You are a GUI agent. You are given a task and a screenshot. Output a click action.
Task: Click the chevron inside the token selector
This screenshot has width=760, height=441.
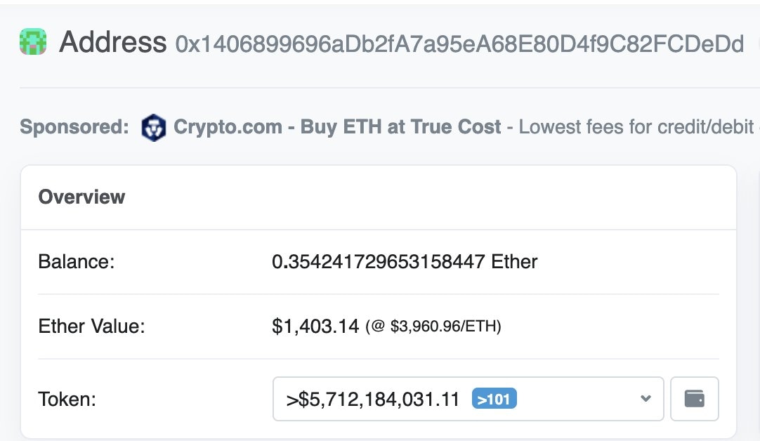(x=645, y=398)
